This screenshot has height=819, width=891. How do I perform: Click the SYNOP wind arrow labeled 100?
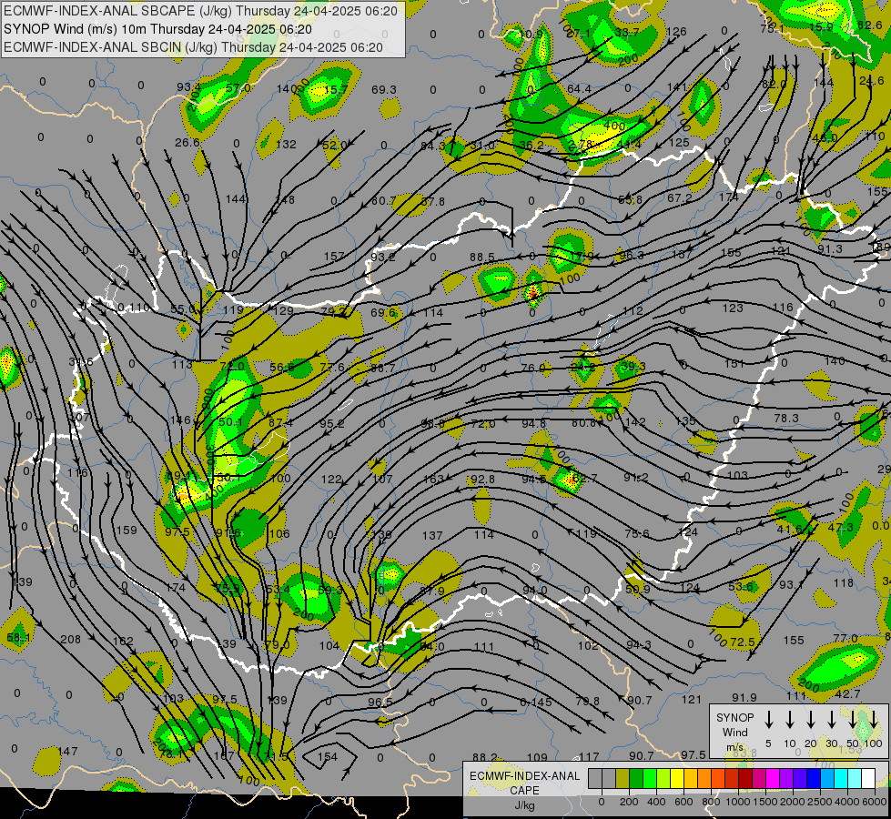[874, 719]
